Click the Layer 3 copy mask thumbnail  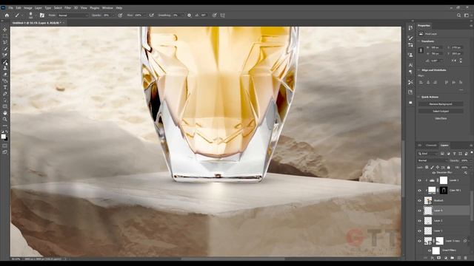[x=439, y=241]
